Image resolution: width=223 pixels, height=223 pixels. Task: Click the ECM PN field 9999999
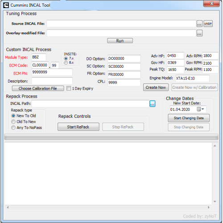click(x=52, y=72)
